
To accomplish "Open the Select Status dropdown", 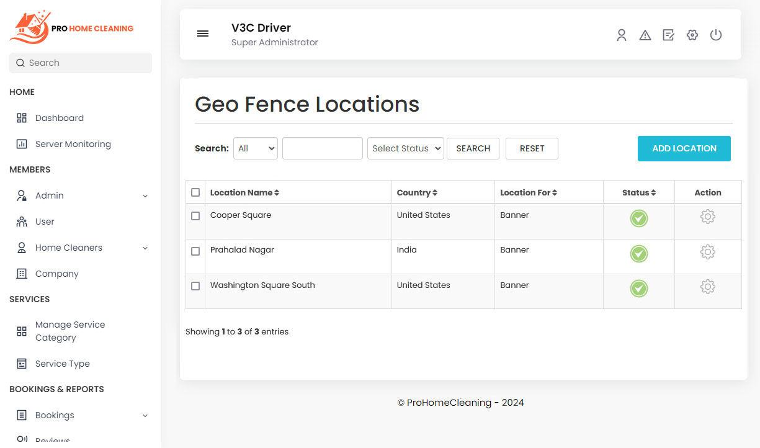I will click(405, 148).
